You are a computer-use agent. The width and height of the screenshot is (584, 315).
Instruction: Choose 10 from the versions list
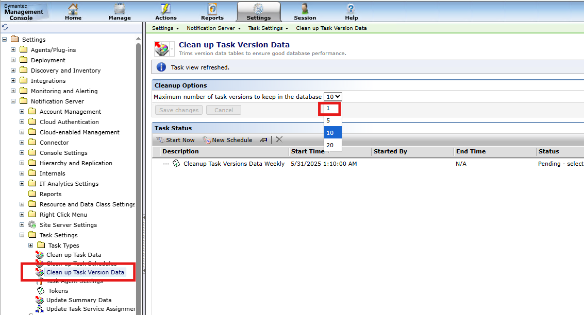point(332,133)
